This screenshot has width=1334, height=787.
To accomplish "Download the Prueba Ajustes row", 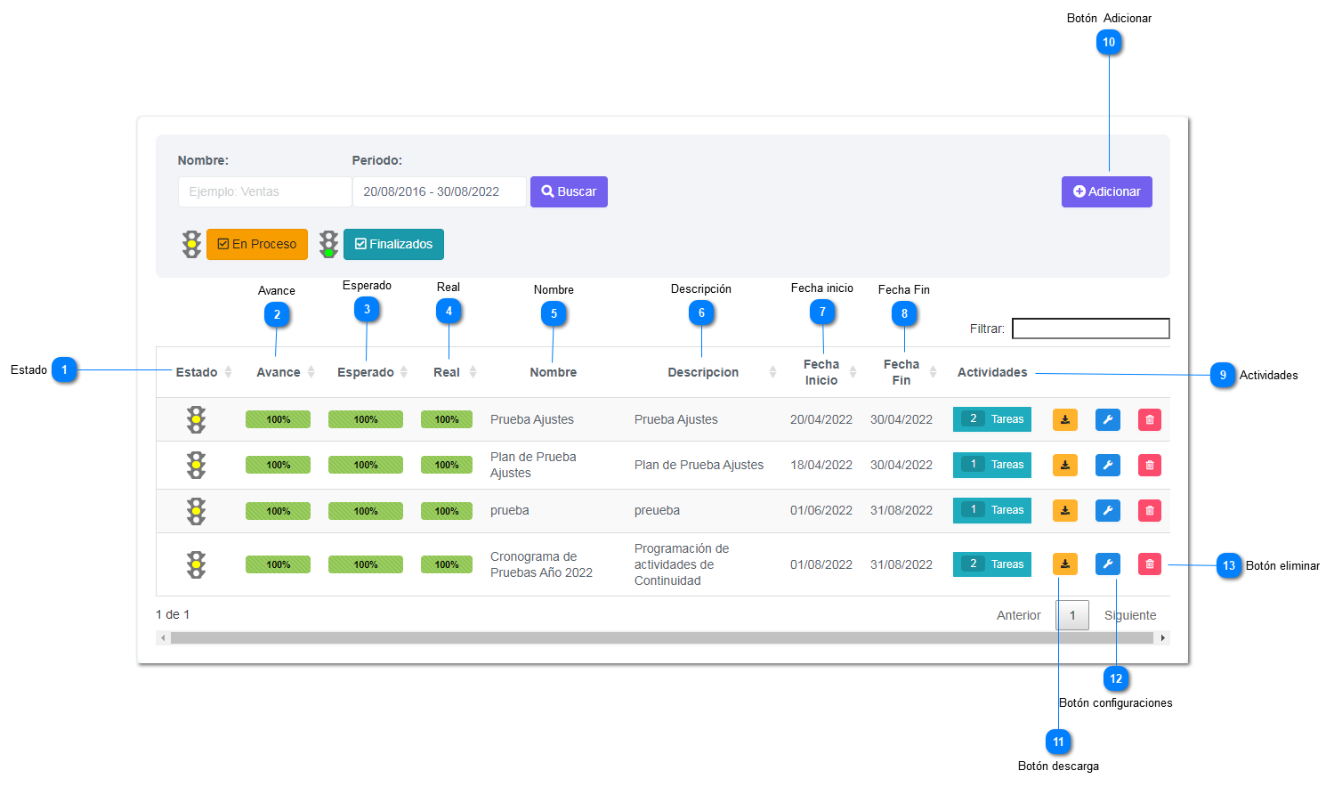I will pos(1064,419).
